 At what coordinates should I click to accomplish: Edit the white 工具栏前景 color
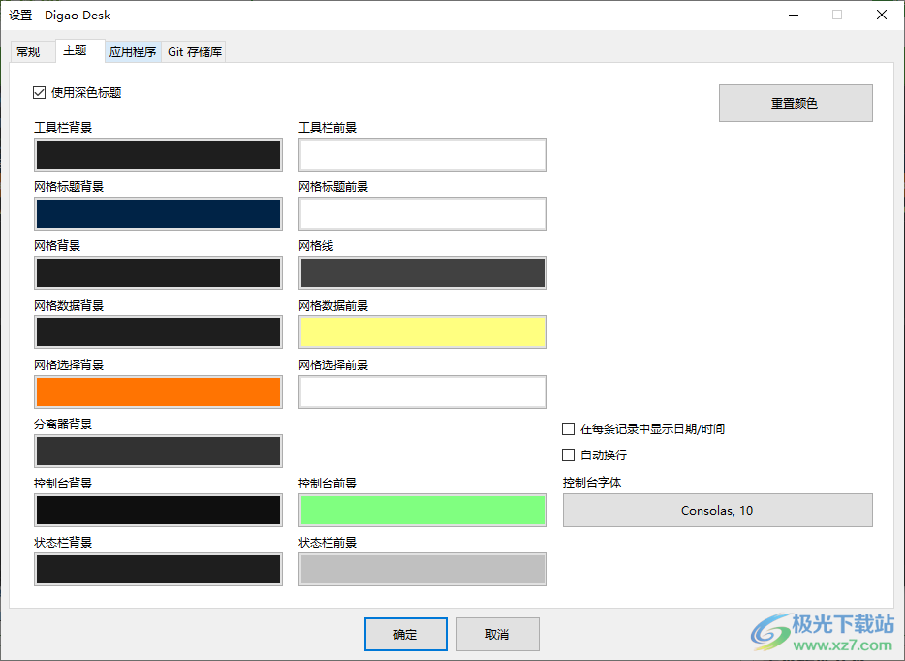[x=422, y=154]
